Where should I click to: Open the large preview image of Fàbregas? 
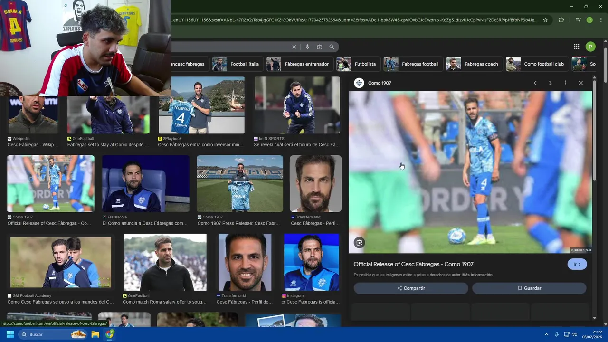[470, 172]
